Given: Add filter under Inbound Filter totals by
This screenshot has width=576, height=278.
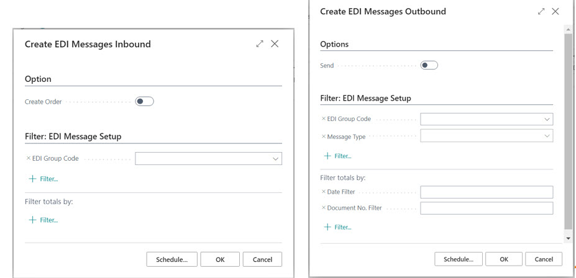Looking at the screenshot, I should 43,220.
